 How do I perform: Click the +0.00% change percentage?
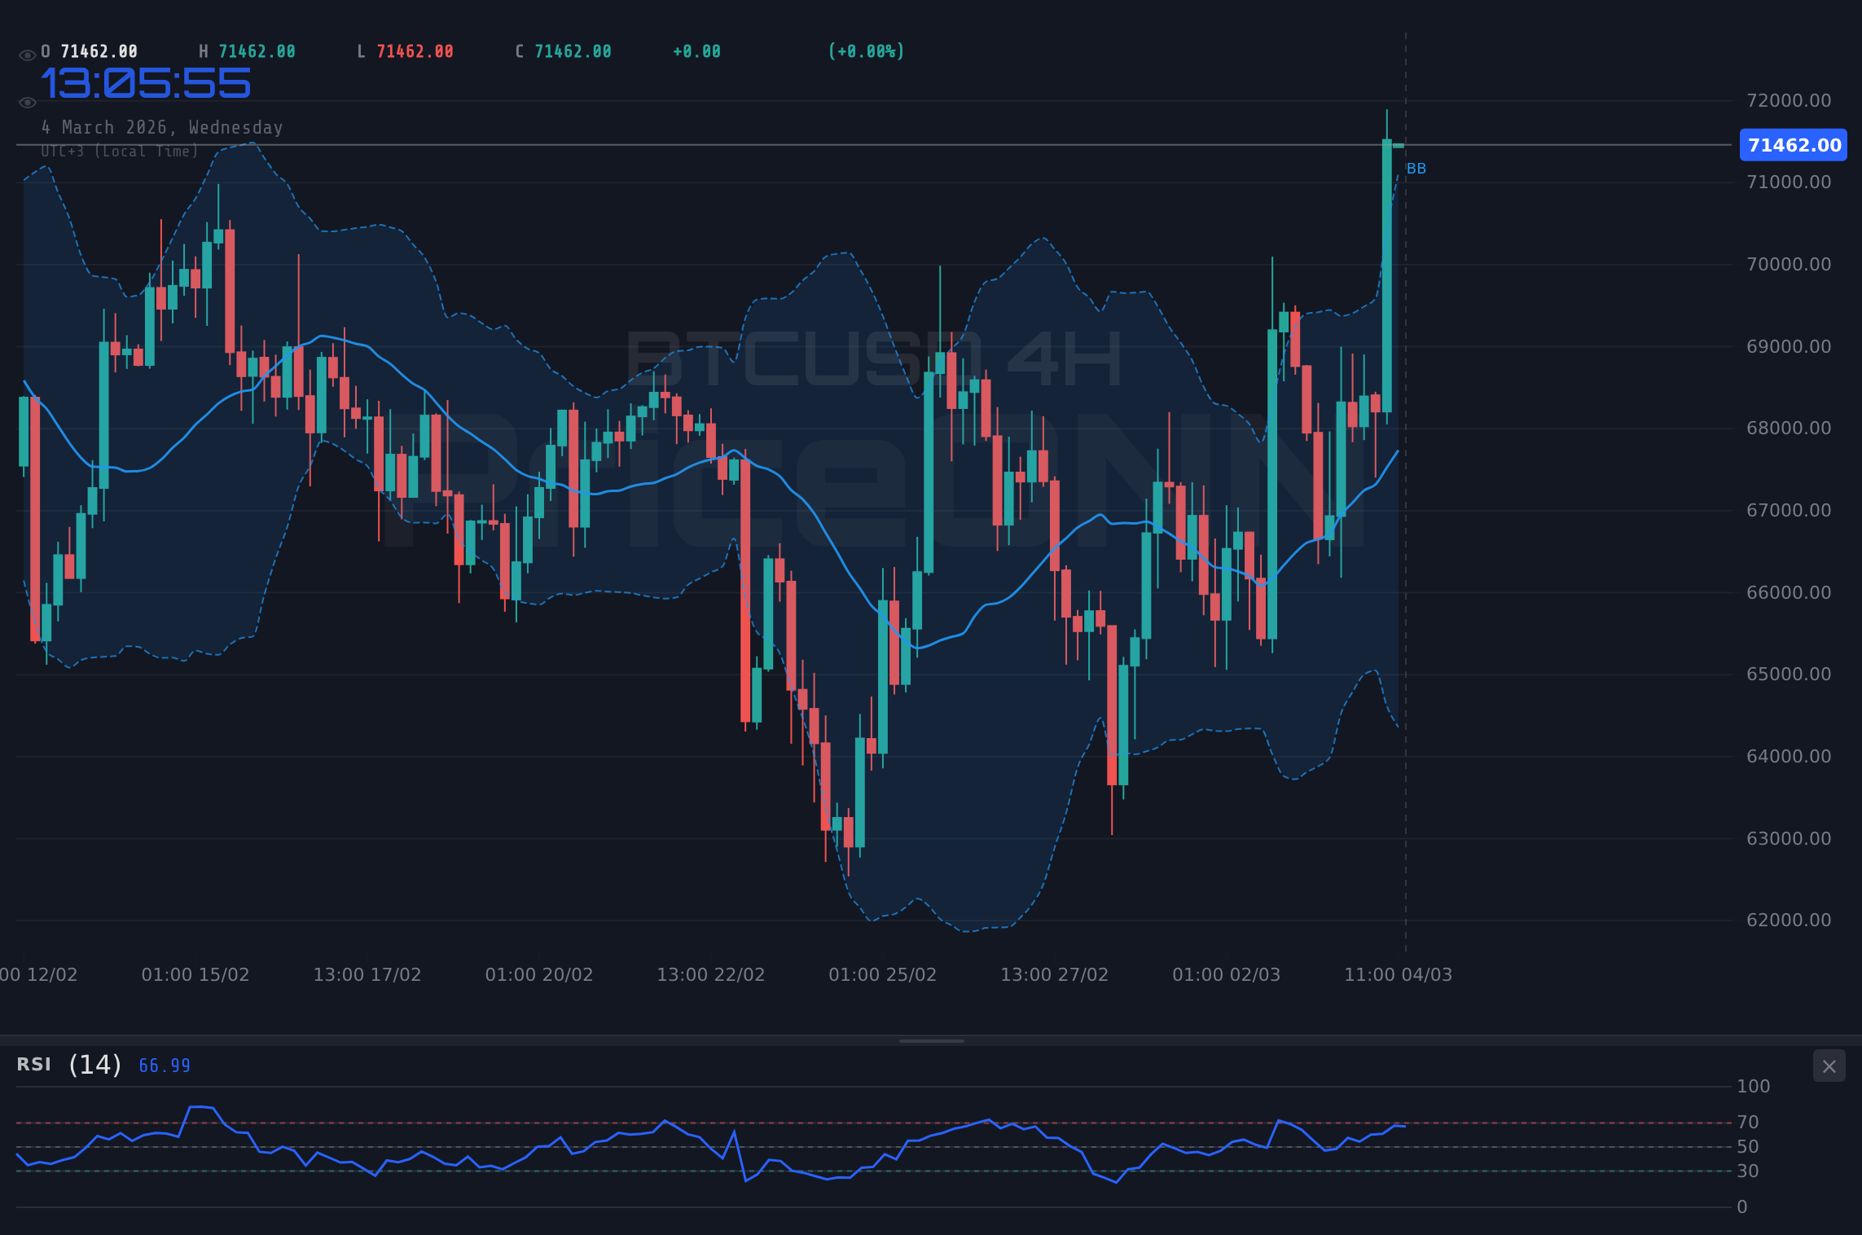coord(866,51)
